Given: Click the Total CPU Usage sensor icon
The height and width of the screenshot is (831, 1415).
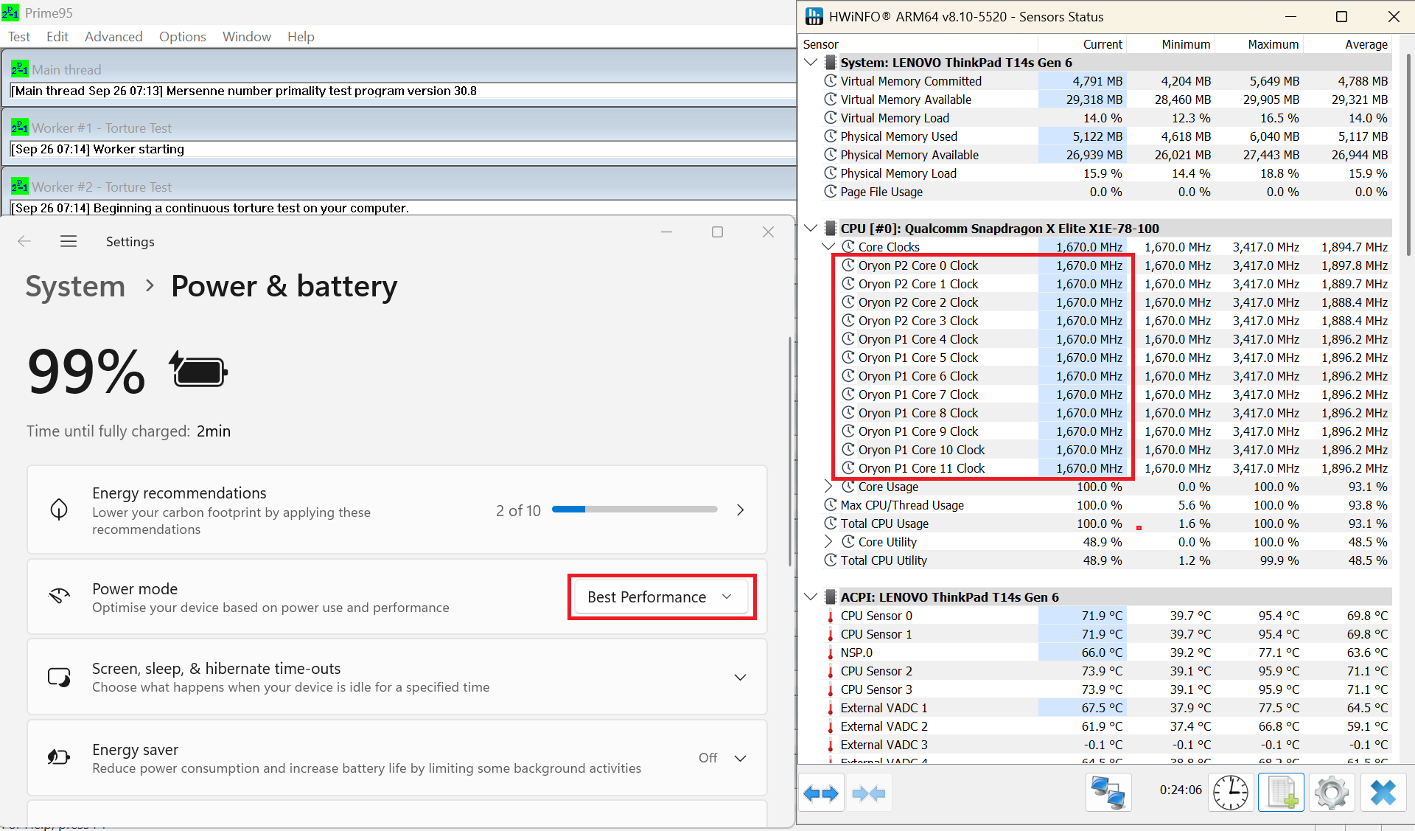Looking at the screenshot, I should (x=831, y=524).
